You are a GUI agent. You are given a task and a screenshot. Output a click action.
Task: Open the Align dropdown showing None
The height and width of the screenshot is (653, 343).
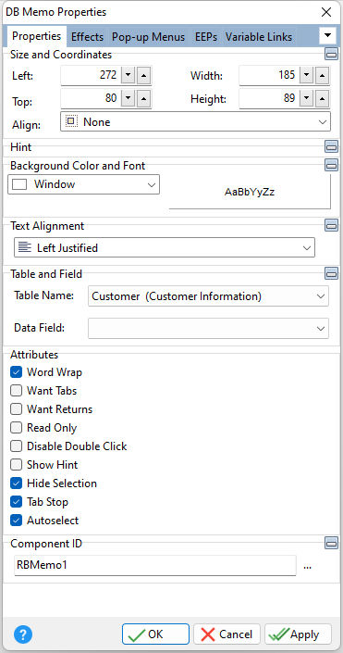(x=195, y=121)
